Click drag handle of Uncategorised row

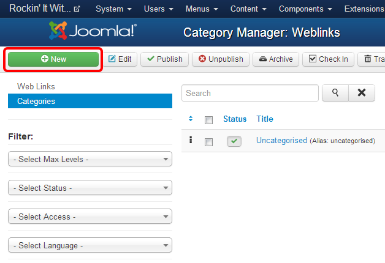coord(191,139)
